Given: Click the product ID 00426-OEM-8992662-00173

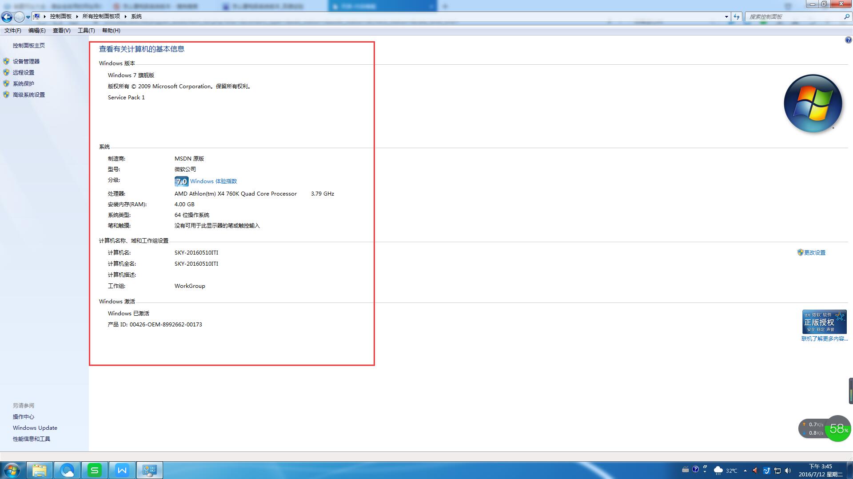Looking at the screenshot, I should pos(166,324).
